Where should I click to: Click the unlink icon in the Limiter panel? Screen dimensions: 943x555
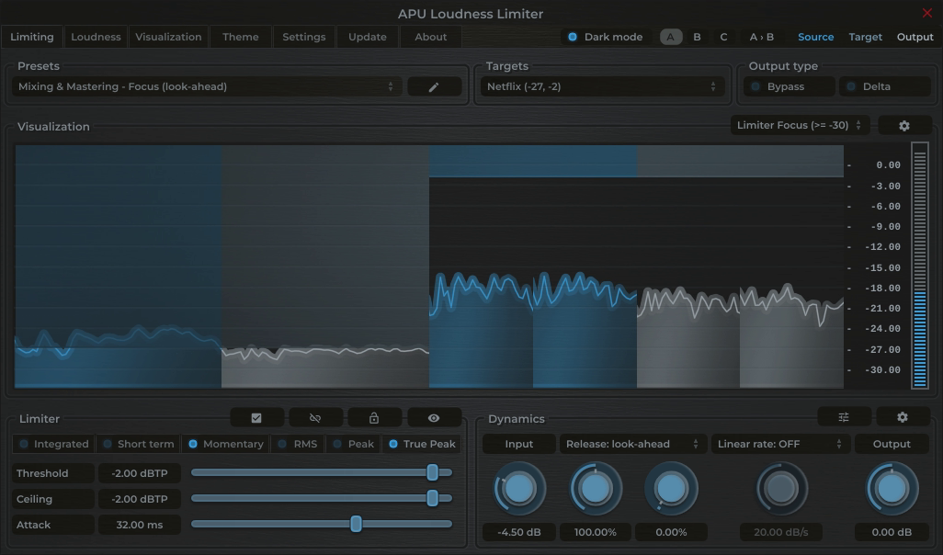click(315, 417)
